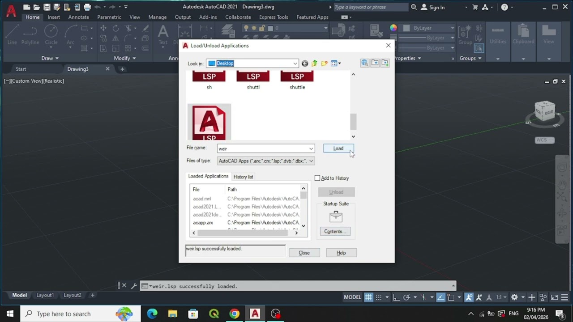Screen dimensions: 573x322
Task: Click the Help button in dialog
Action: point(341,253)
